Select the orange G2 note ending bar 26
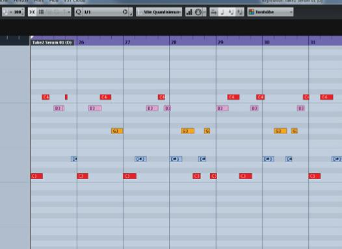 click(x=117, y=131)
